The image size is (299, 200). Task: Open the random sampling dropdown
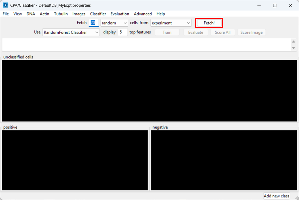[114, 23]
